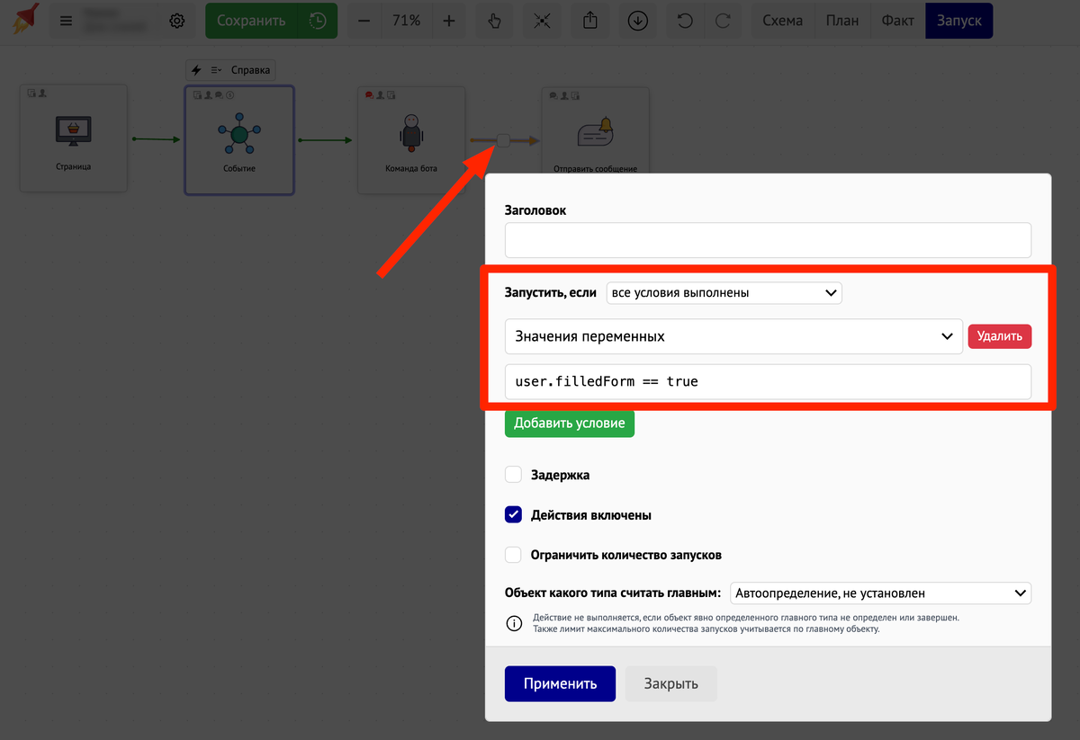Enable Ограничить количество запусков
This screenshot has width=1080, height=740.
tap(513, 555)
